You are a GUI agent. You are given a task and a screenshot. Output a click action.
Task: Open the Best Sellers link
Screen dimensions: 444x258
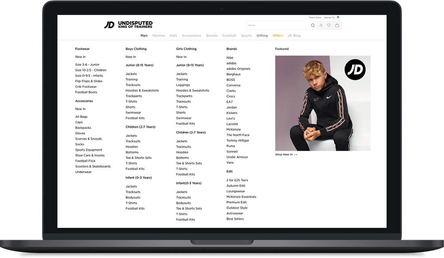235,219
